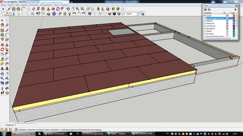Select the Eraser tool in top toolbar

pyautogui.click(x=33, y=9)
